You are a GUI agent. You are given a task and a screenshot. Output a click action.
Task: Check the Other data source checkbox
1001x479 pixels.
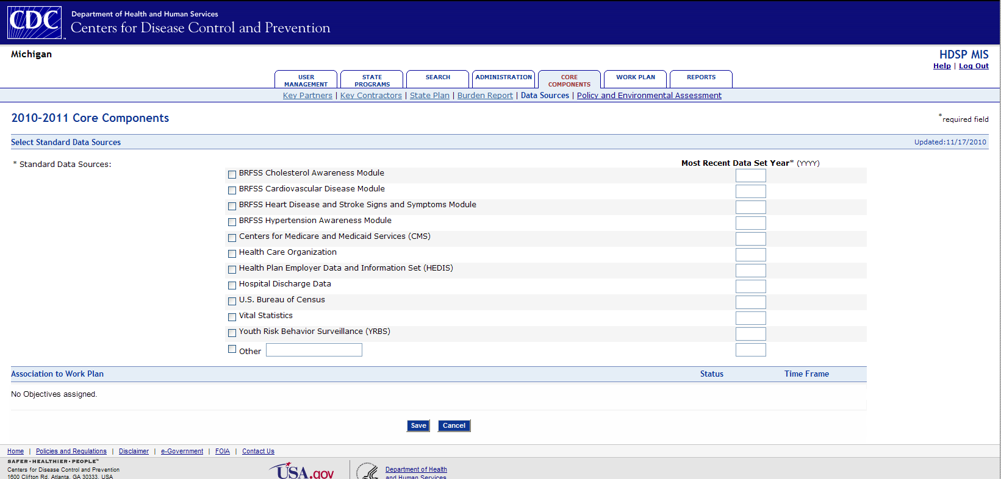pos(232,349)
